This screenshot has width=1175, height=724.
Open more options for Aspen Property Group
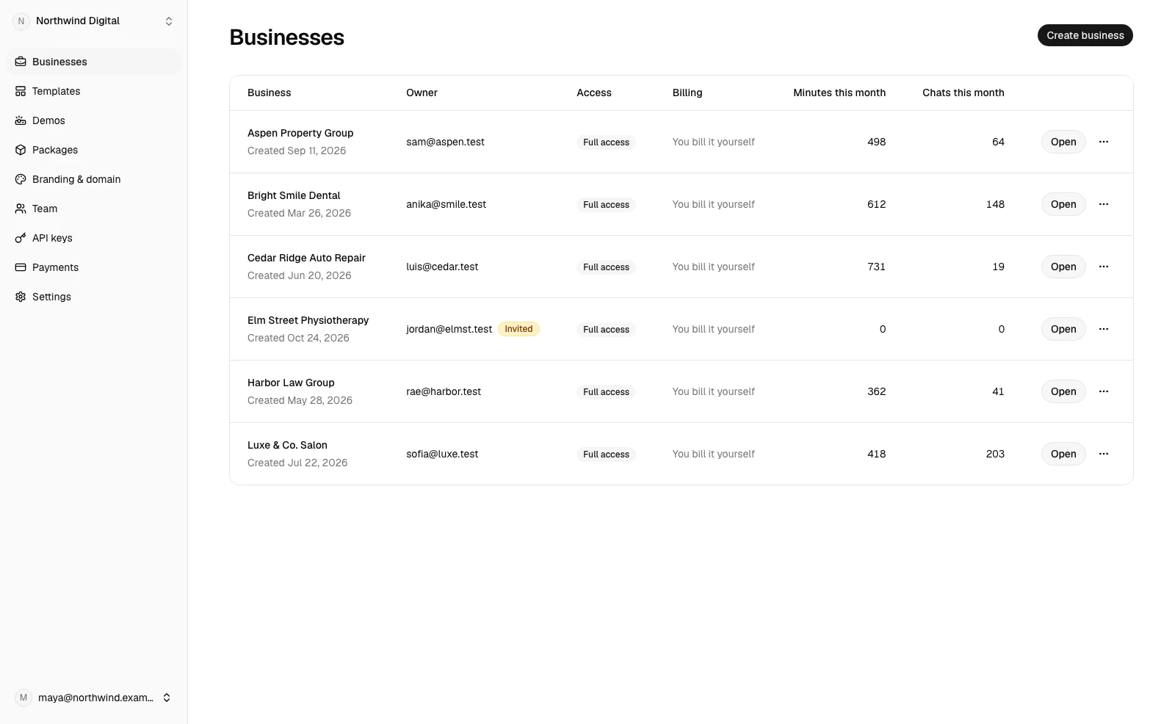pos(1103,142)
